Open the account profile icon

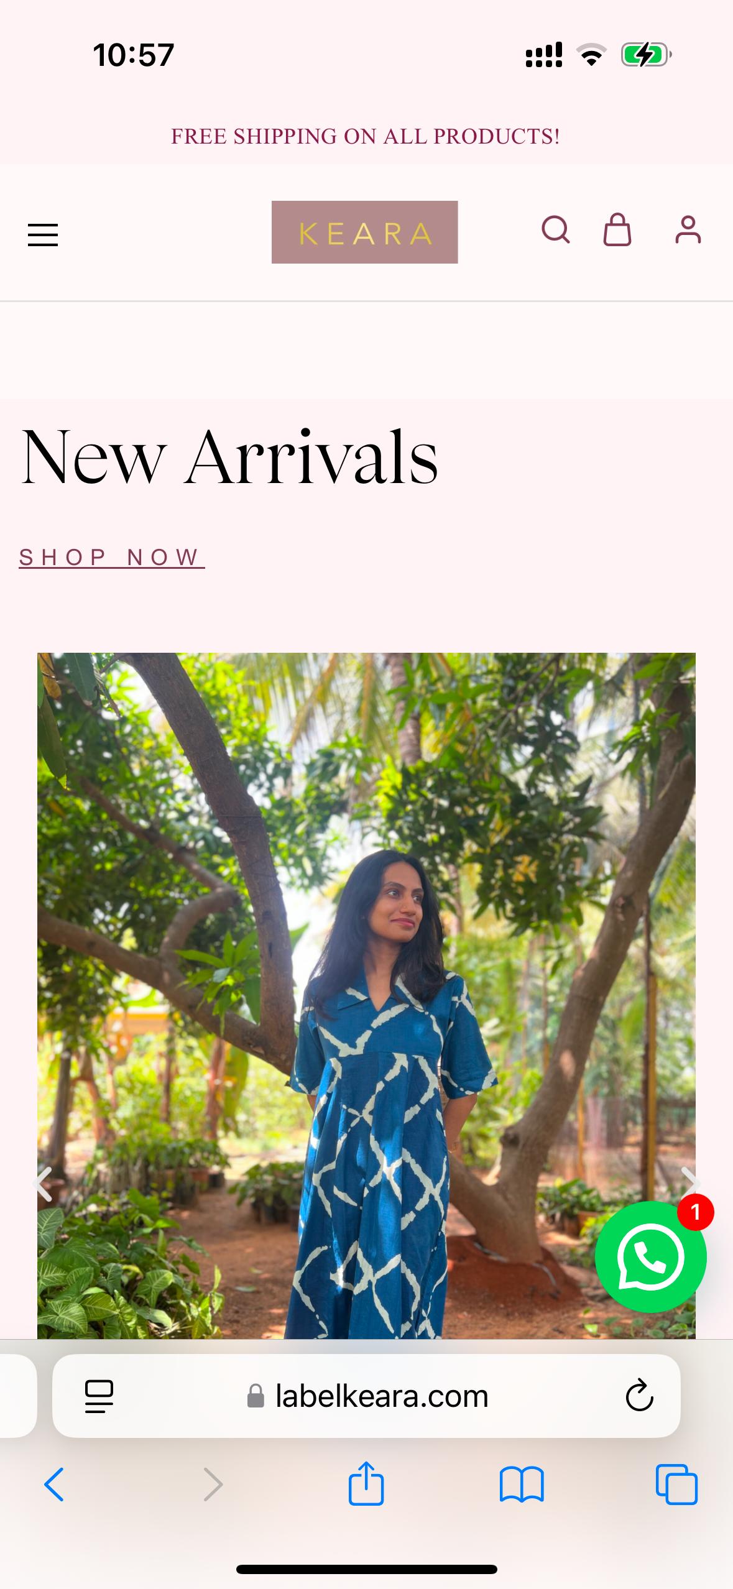click(x=688, y=230)
